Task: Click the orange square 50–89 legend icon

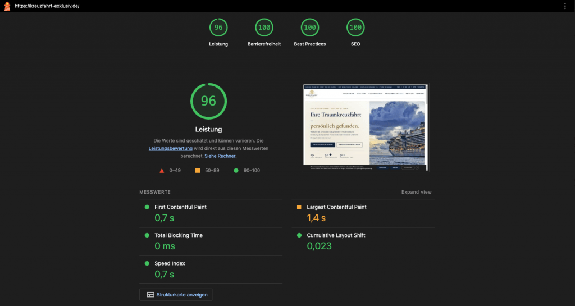Action: coord(198,170)
